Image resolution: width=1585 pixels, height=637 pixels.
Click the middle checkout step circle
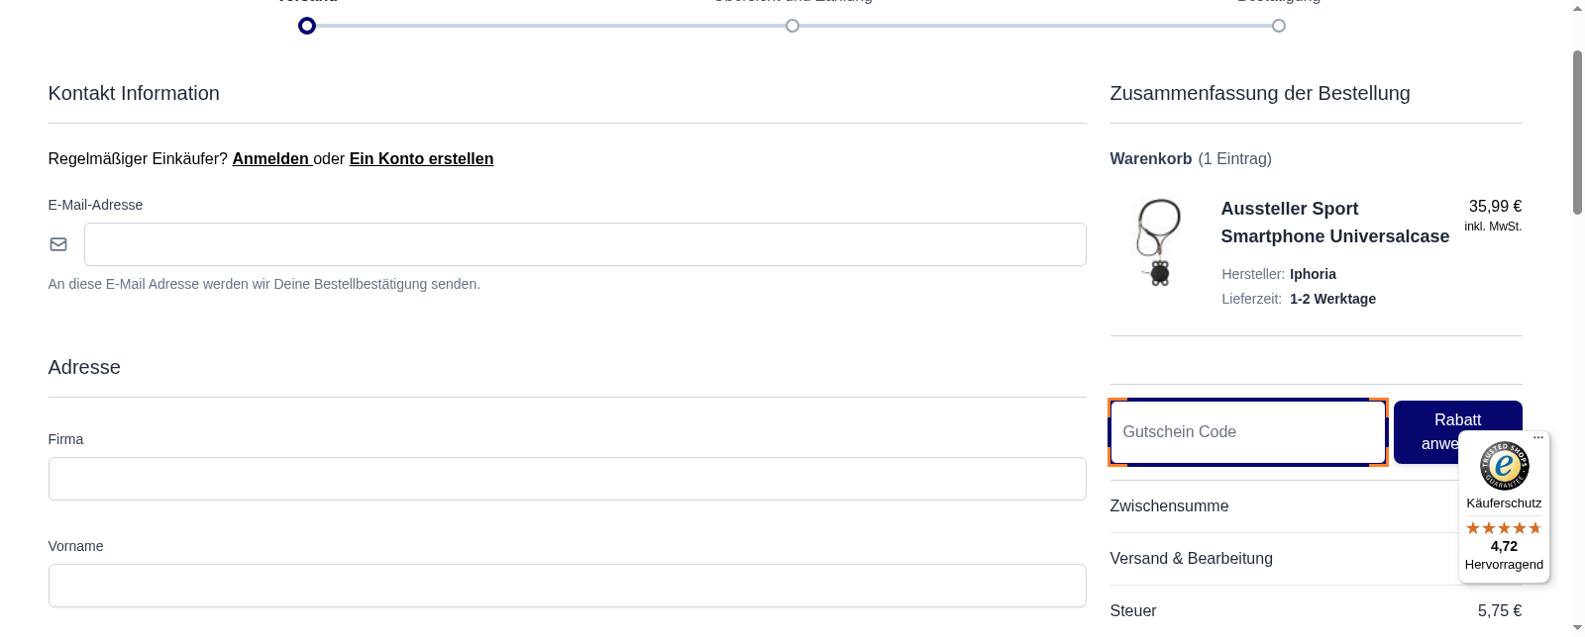coord(792,26)
